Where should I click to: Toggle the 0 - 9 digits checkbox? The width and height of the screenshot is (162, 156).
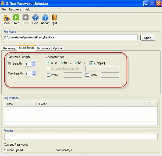63,63
